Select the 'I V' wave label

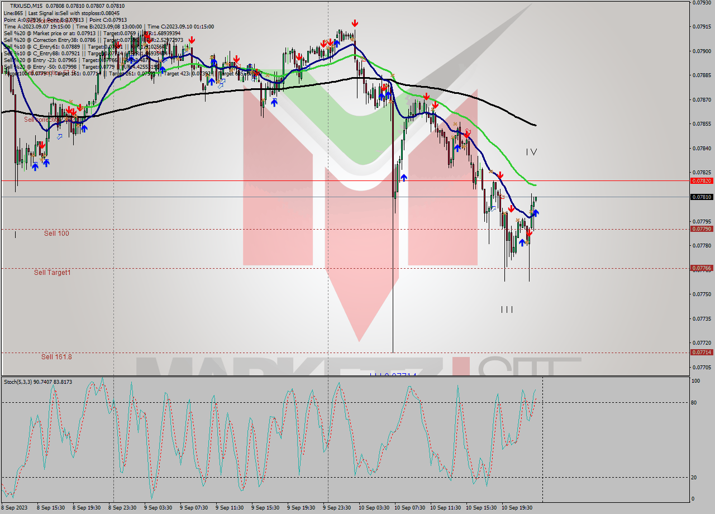(x=531, y=152)
